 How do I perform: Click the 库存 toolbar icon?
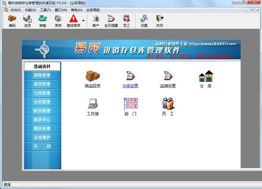58,21
